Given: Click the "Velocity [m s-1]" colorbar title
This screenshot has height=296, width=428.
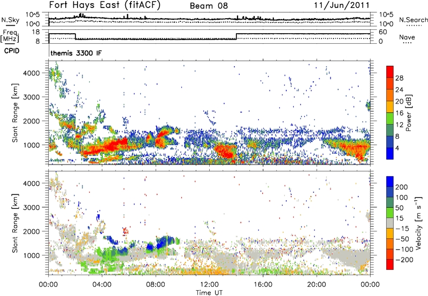Looking at the screenshot, I should tap(418, 223).
